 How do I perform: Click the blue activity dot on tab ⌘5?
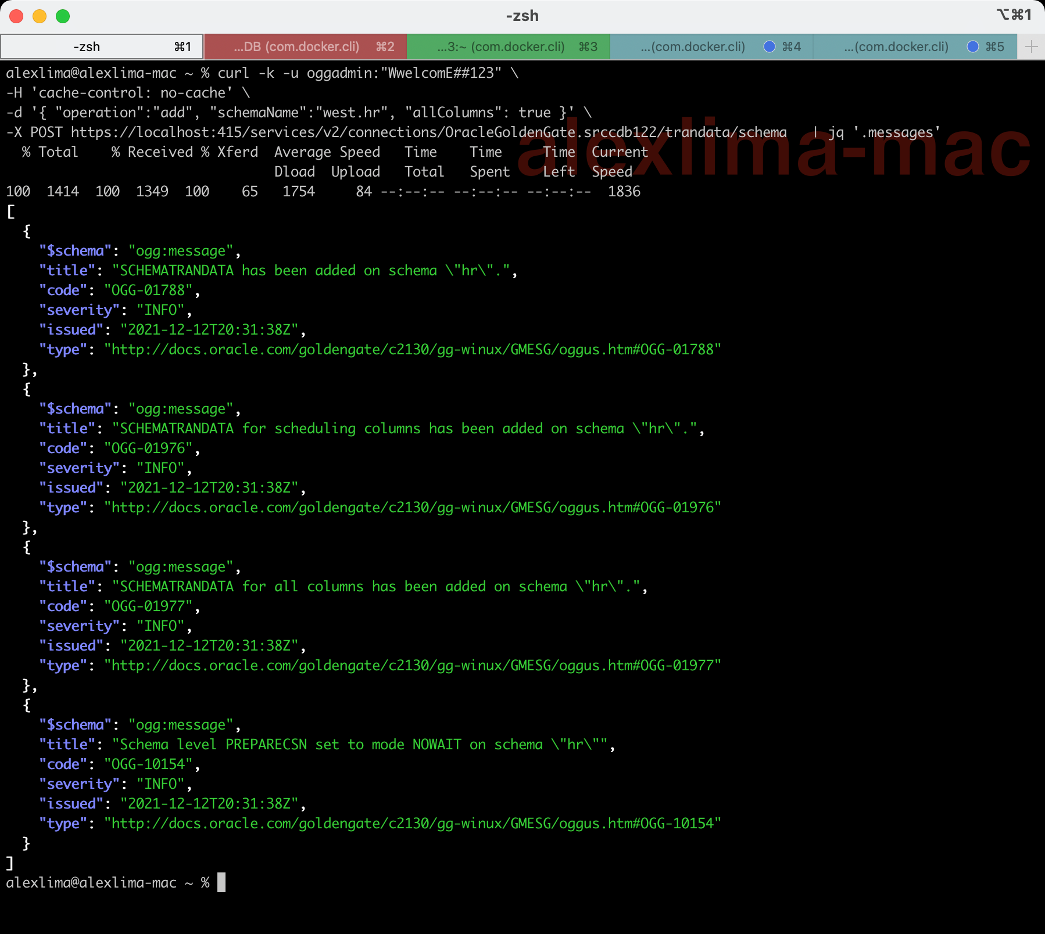click(972, 46)
